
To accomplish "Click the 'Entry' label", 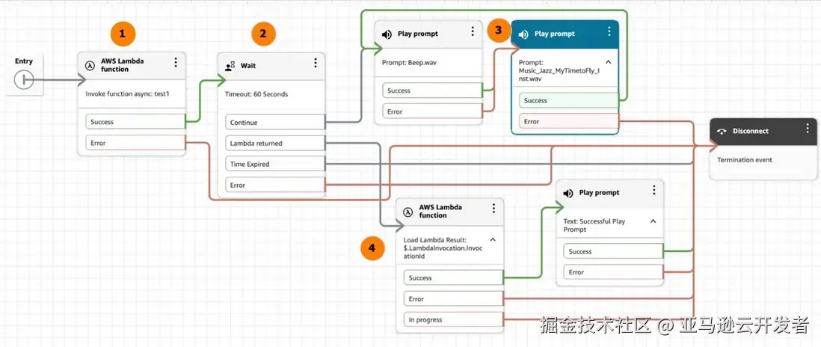I will click(24, 61).
